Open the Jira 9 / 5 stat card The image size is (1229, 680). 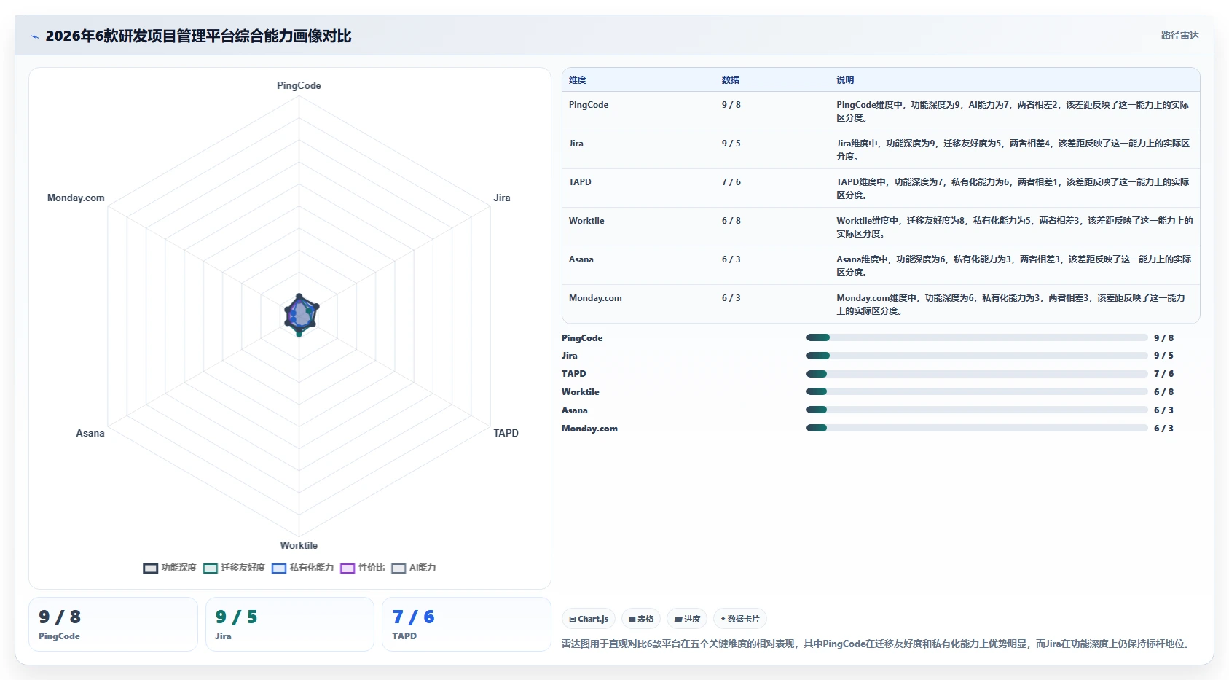click(290, 624)
